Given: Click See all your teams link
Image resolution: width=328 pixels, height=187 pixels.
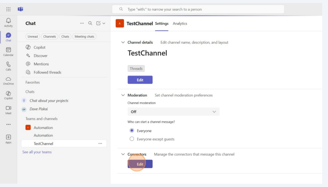Looking at the screenshot, I should point(37,152).
